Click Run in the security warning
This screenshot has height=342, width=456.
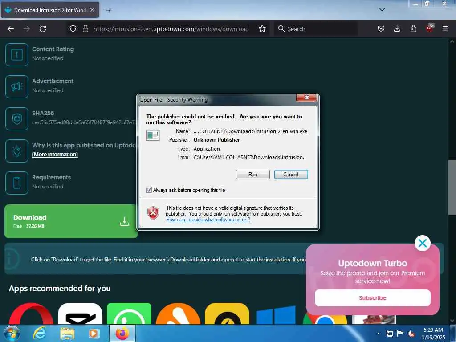[x=253, y=175]
